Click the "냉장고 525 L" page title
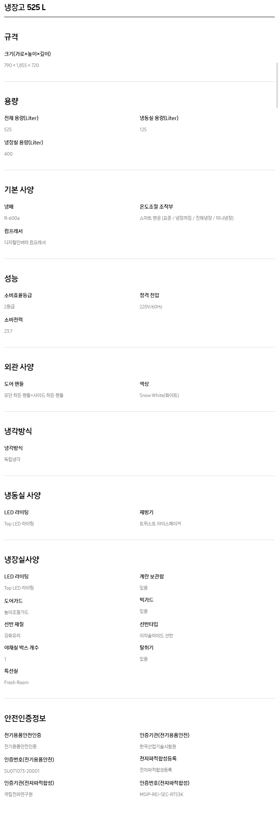 coord(25,7)
